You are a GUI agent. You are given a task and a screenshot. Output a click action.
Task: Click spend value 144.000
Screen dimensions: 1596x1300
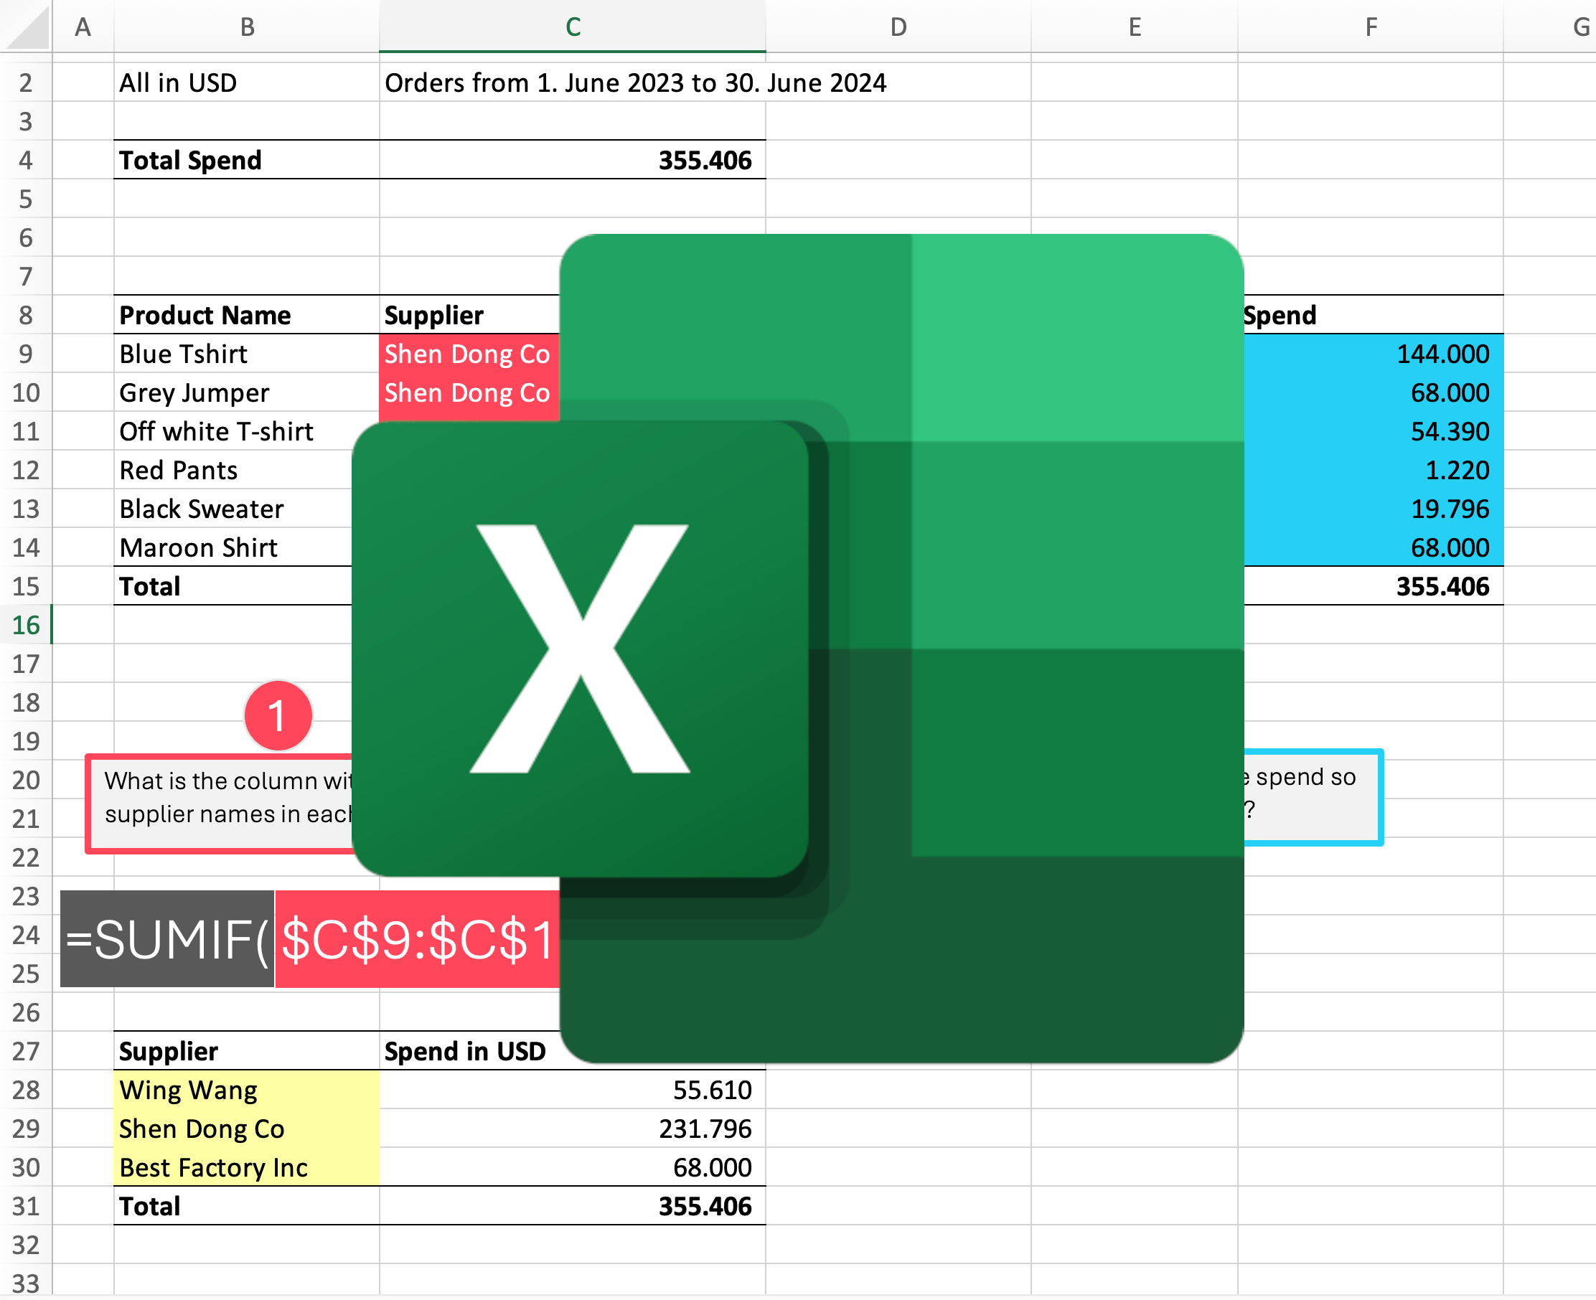pos(1372,354)
